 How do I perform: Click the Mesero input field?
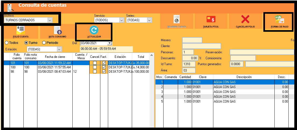192,40
